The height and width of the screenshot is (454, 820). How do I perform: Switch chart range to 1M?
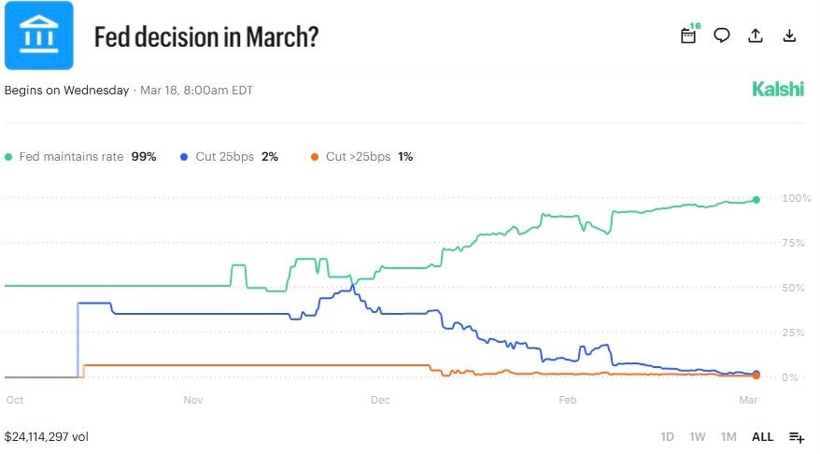tap(728, 436)
